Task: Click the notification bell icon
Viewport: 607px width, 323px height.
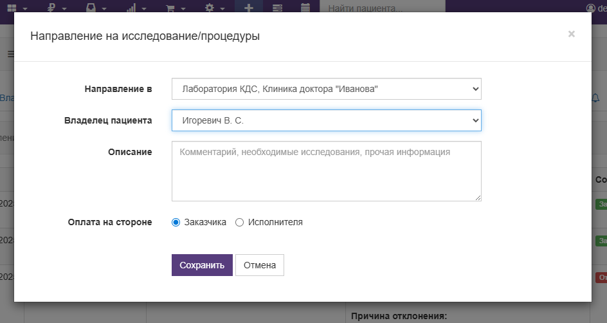Action: (x=595, y=98)
